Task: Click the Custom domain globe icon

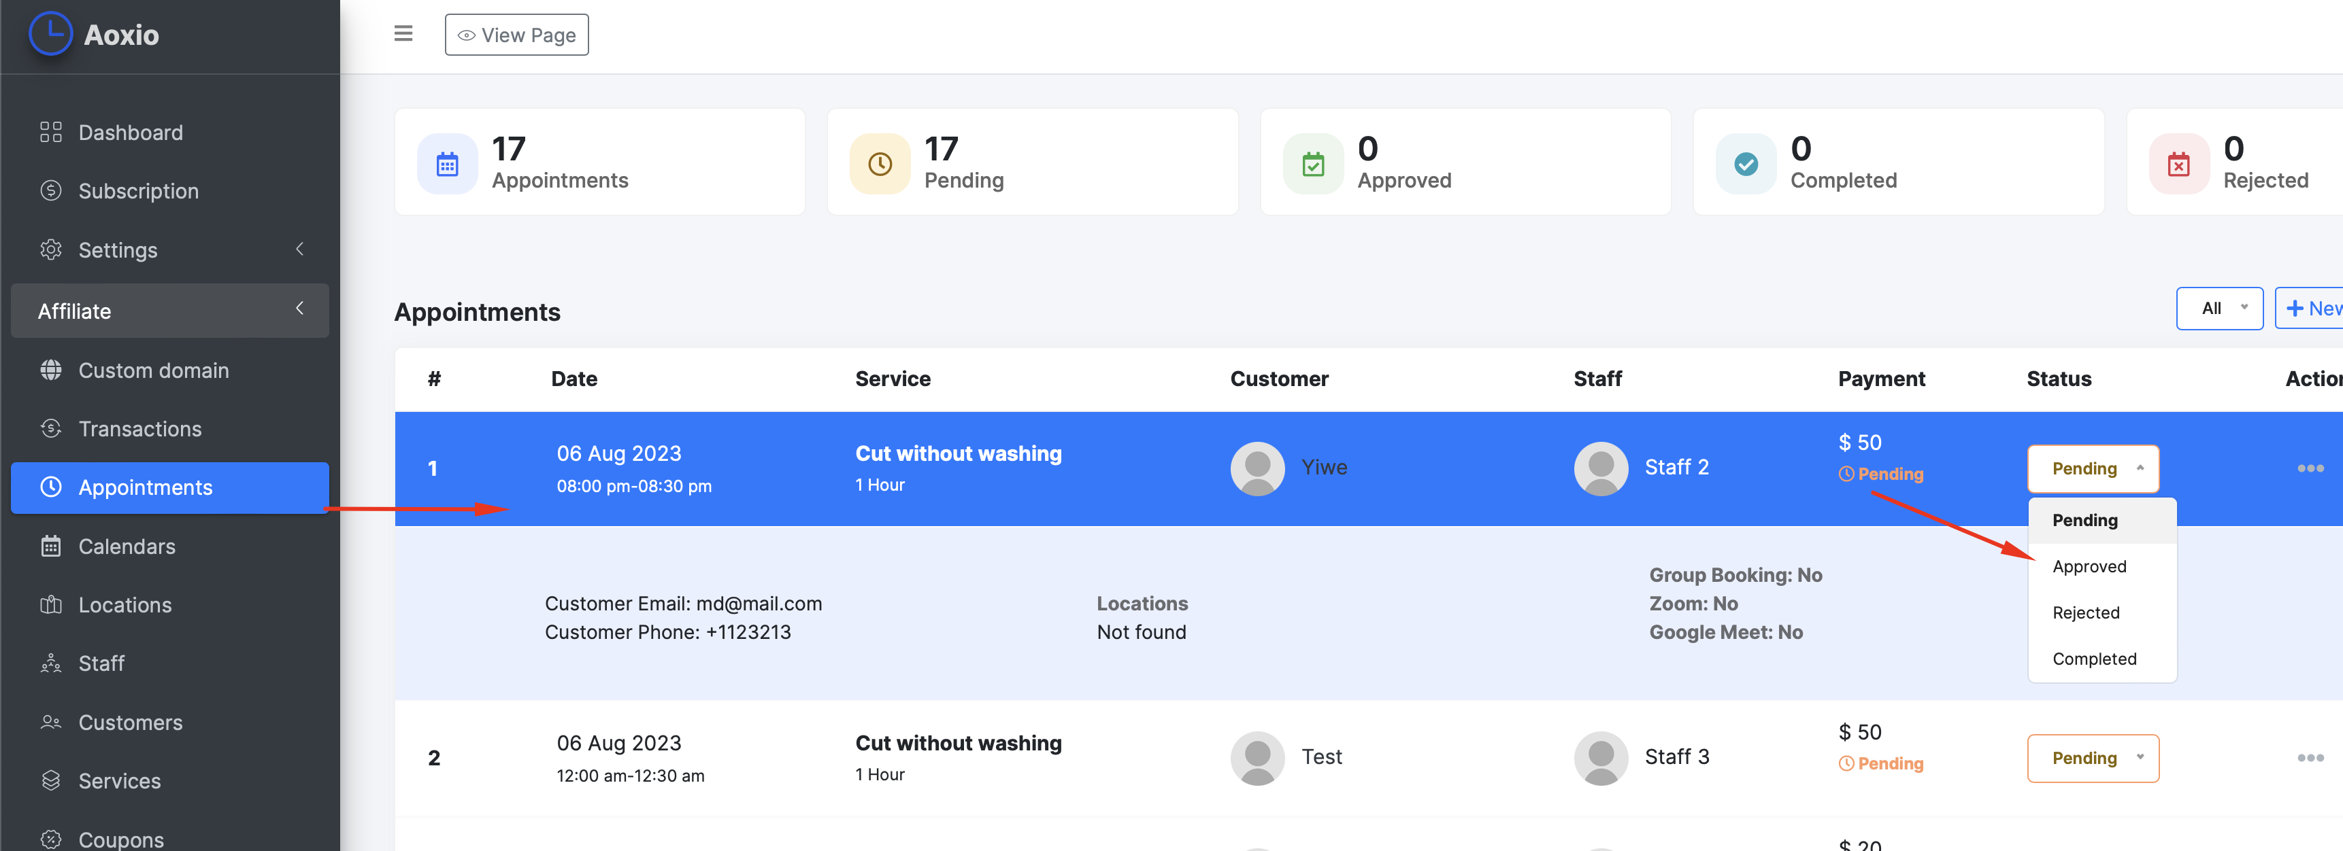Action: [51, 370]
